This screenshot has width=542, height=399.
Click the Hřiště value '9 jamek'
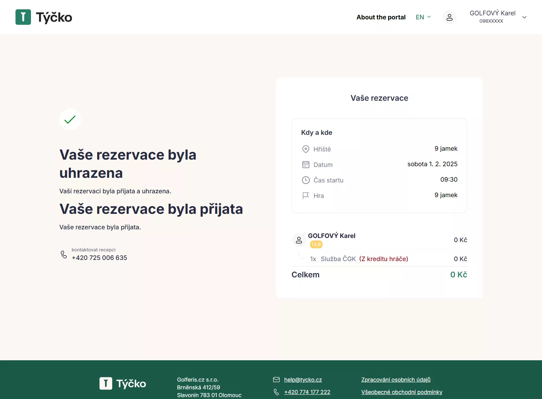point(446,149)
